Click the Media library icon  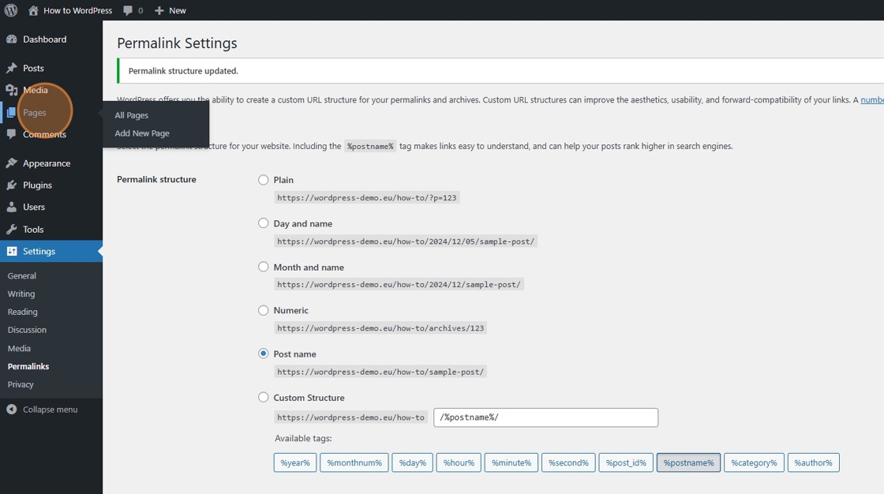(11, 90)
